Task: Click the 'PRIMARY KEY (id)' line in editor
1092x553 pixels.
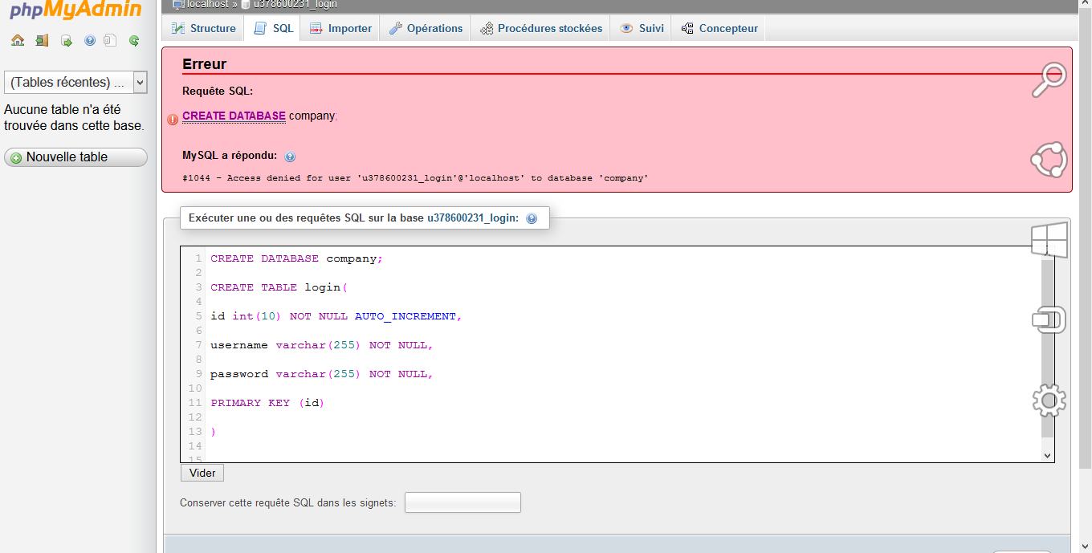Action: pos(267,403)
